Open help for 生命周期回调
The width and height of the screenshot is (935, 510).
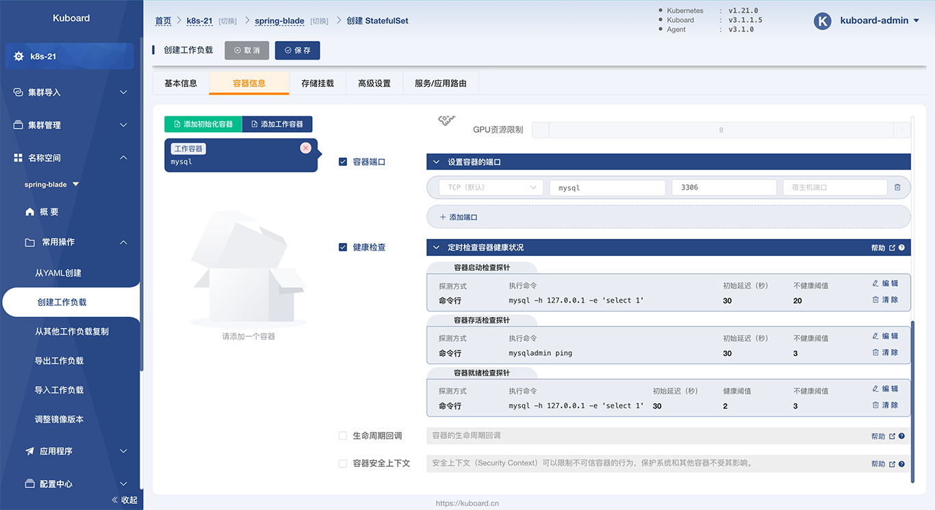pyautogui.click(x=901, y=435)
